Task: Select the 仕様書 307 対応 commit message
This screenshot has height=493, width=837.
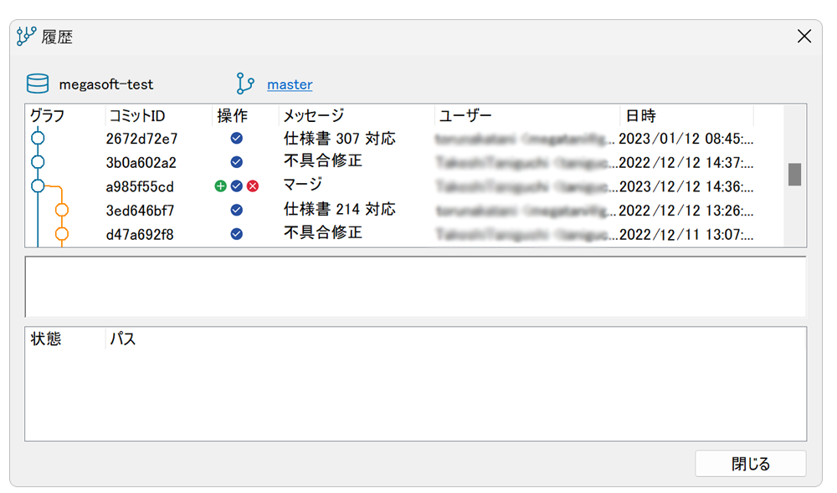Action: (x=339, y=138)
